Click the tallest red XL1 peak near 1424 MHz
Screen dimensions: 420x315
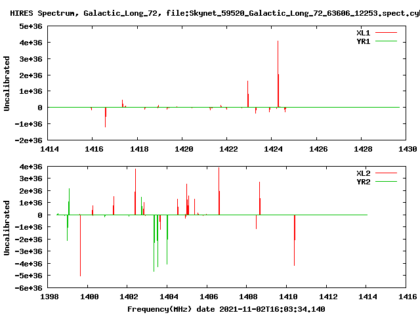tap(278, 73)
